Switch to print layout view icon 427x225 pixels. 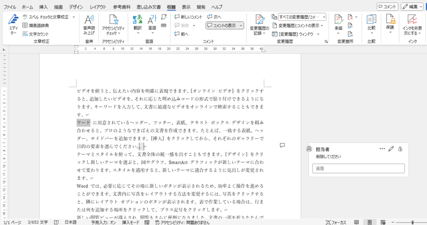[x=369, y=222]
